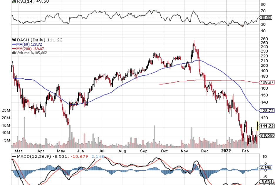Click the 70 label on the RSI axis
Image resolution: width=275 pixels, height=185 pixels.
point(263,11)
